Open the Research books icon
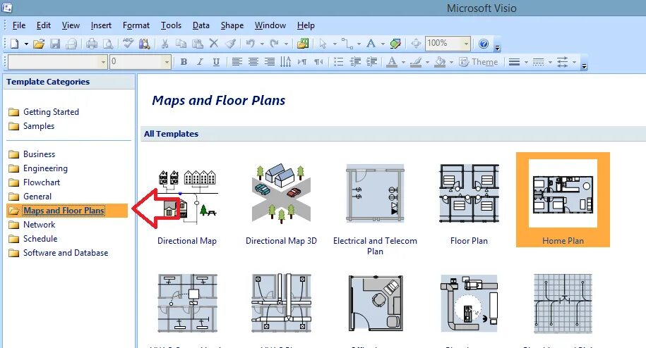 click(x=144, y=44)
